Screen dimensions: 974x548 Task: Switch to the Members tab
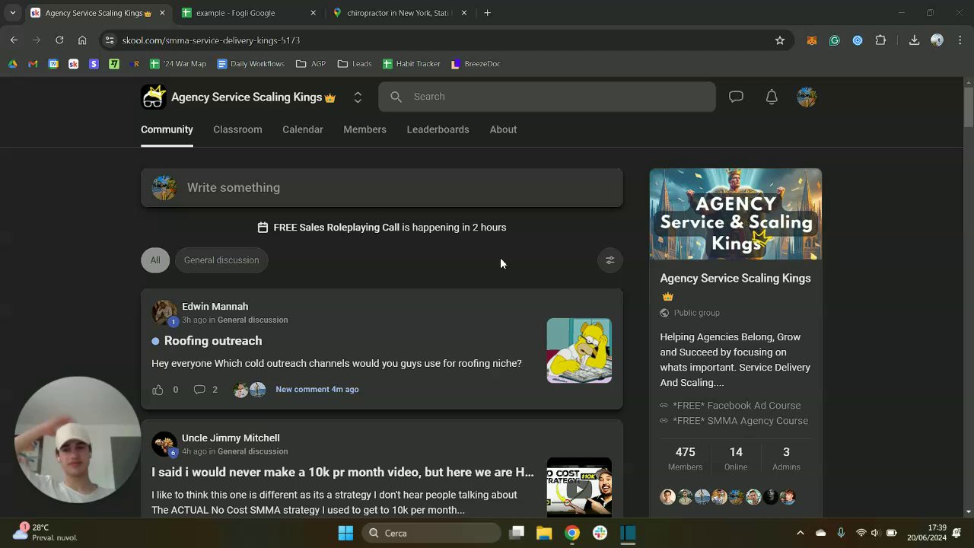(364, 129)
